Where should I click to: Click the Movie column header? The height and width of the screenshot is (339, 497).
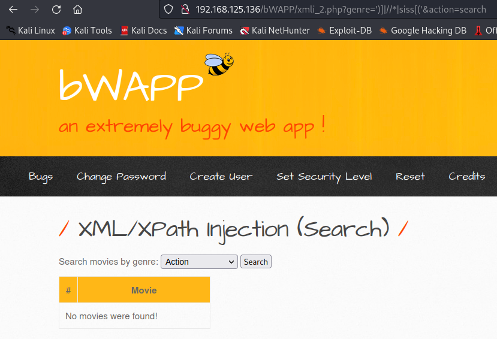pos(144,290)
